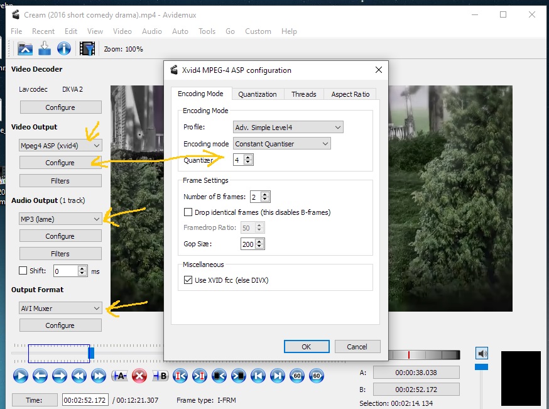Go to marker A icon

(180, 376)
